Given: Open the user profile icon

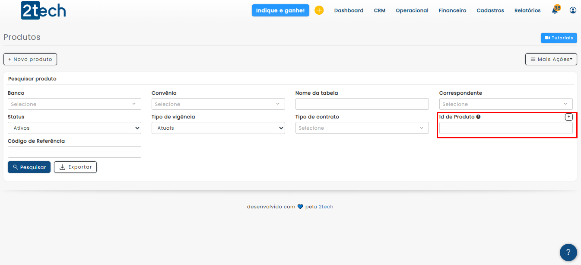Looking at the screenshot, I should 573,10.
